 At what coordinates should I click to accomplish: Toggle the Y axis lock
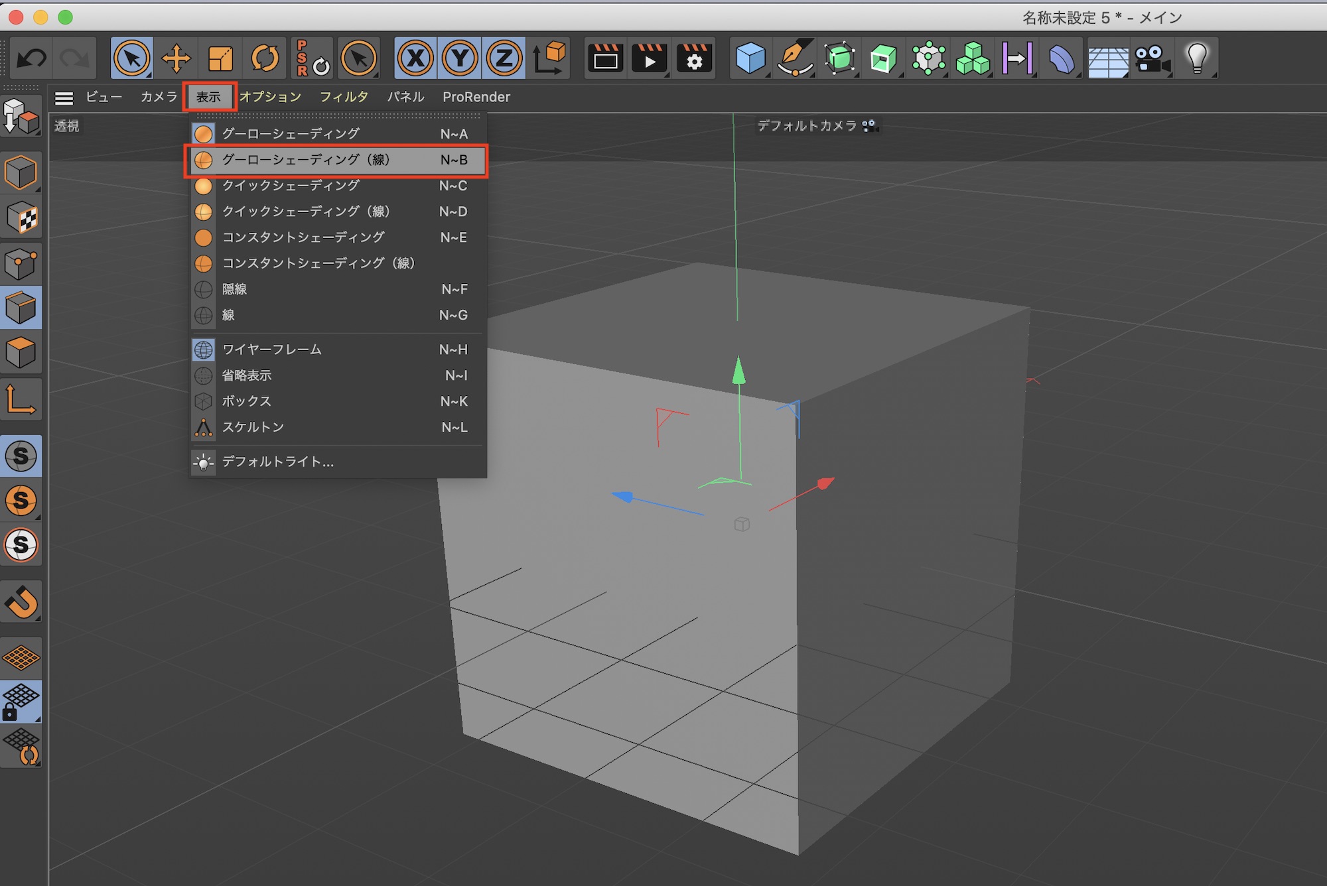(x=460, y=58)
